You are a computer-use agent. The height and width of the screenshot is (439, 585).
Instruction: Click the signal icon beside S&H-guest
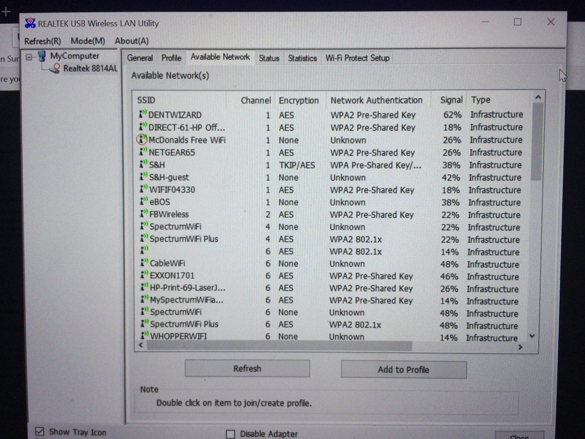pyautogui.click(x=144, y=177)
